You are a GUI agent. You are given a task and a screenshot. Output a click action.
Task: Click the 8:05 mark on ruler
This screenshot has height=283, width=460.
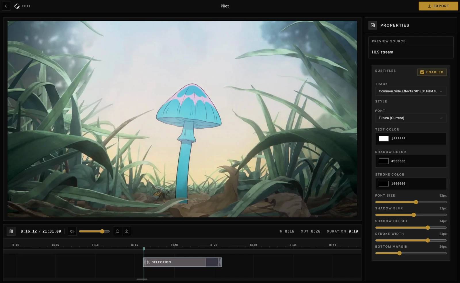coord(55,245)
